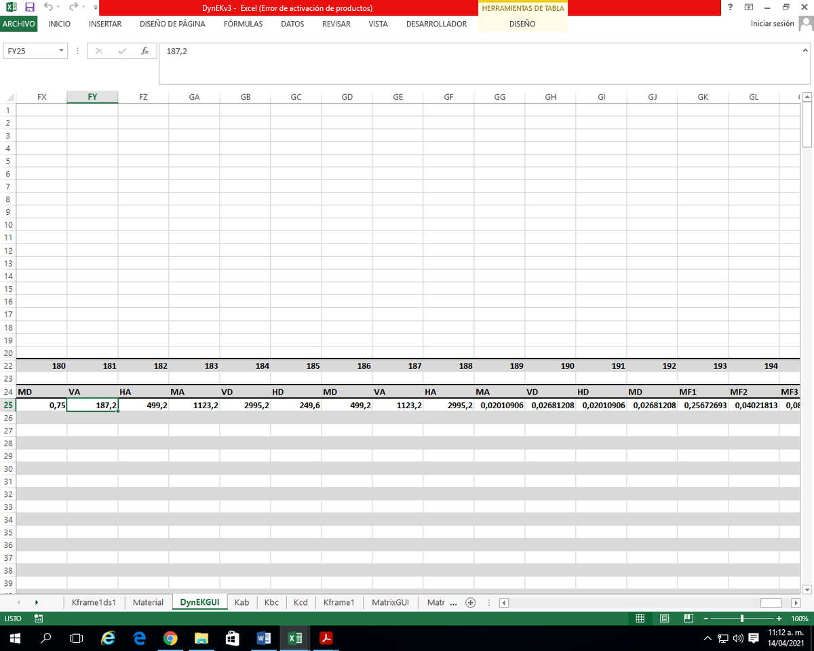Click the Redo arrow icon
This screenshot has width=814, height=651.
pos(74,7)
